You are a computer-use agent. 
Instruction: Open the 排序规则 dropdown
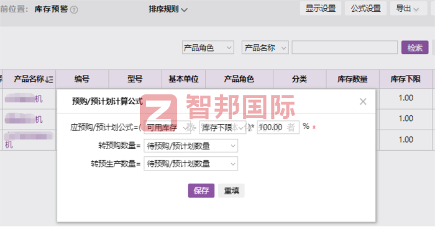168,9
